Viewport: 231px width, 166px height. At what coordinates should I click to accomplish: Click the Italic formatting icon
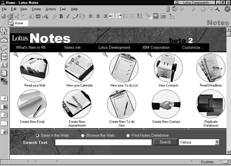(x=68, y=16)
